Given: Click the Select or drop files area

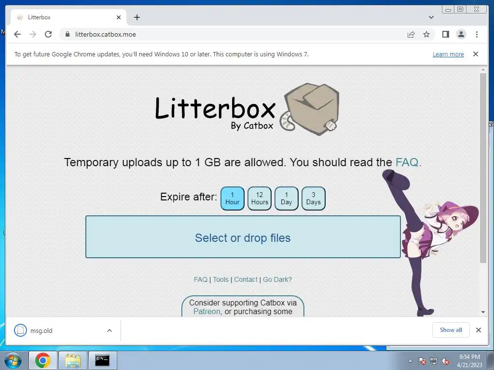Looking at the screenshot, I should 243,237.
